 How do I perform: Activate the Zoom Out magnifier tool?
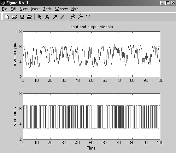[x=80, y=17]
